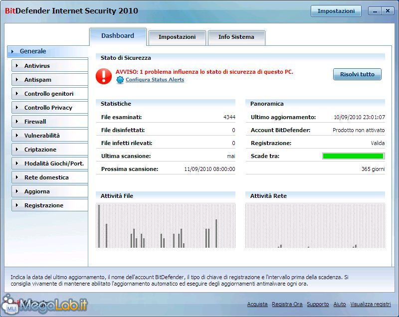
Task: Close the BitDefender window
Action: [388, 11]
